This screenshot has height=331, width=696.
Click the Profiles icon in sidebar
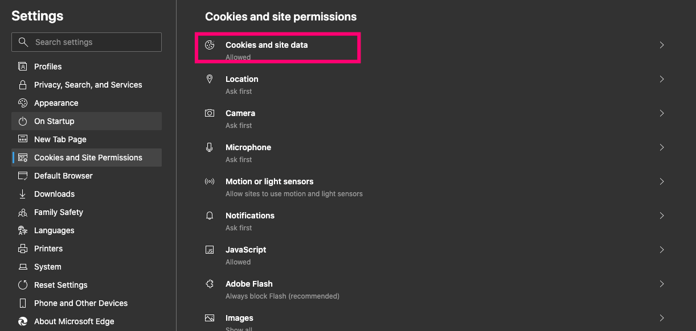[x=23, y=67]
